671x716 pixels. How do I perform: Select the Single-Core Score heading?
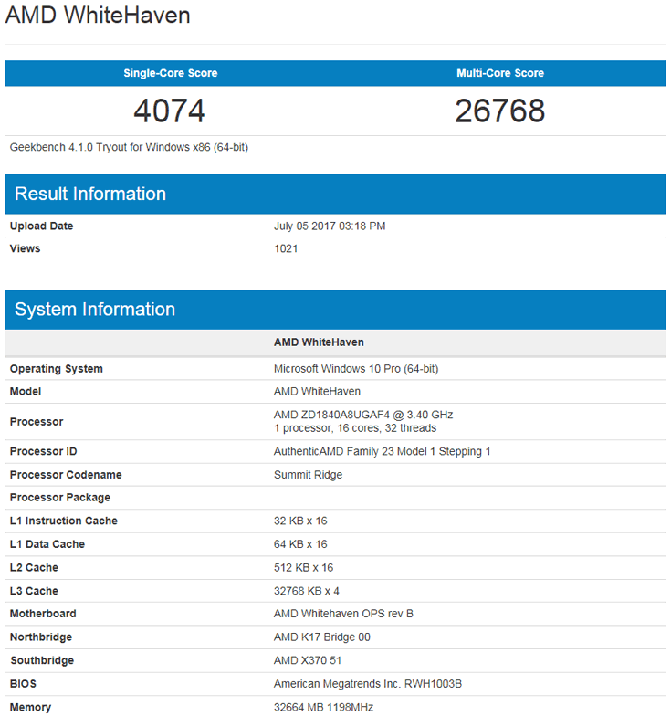click(170, 73)
